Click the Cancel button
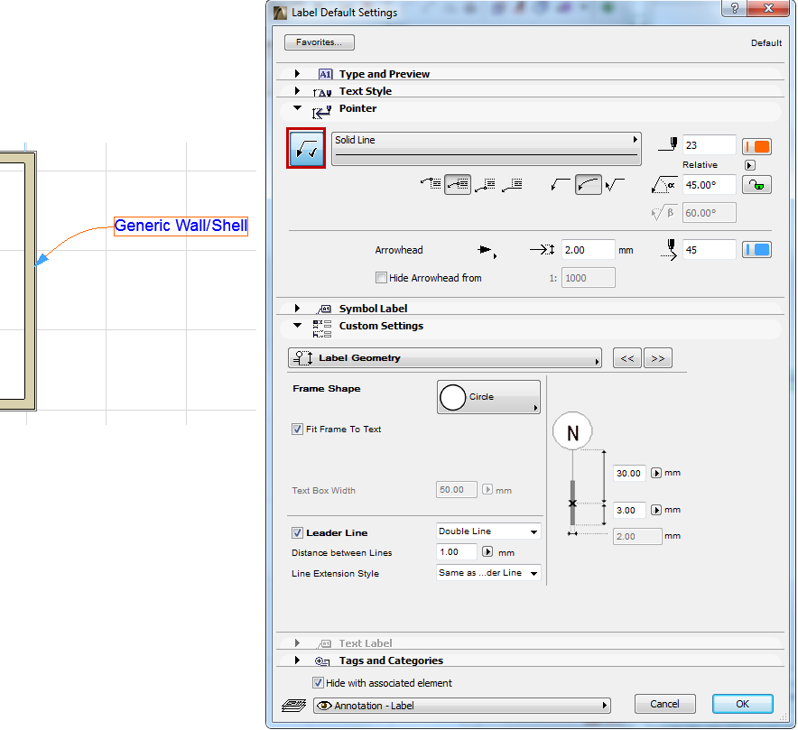Image resolution: width=798 pixels, height=730 pixels. point(664,704)
